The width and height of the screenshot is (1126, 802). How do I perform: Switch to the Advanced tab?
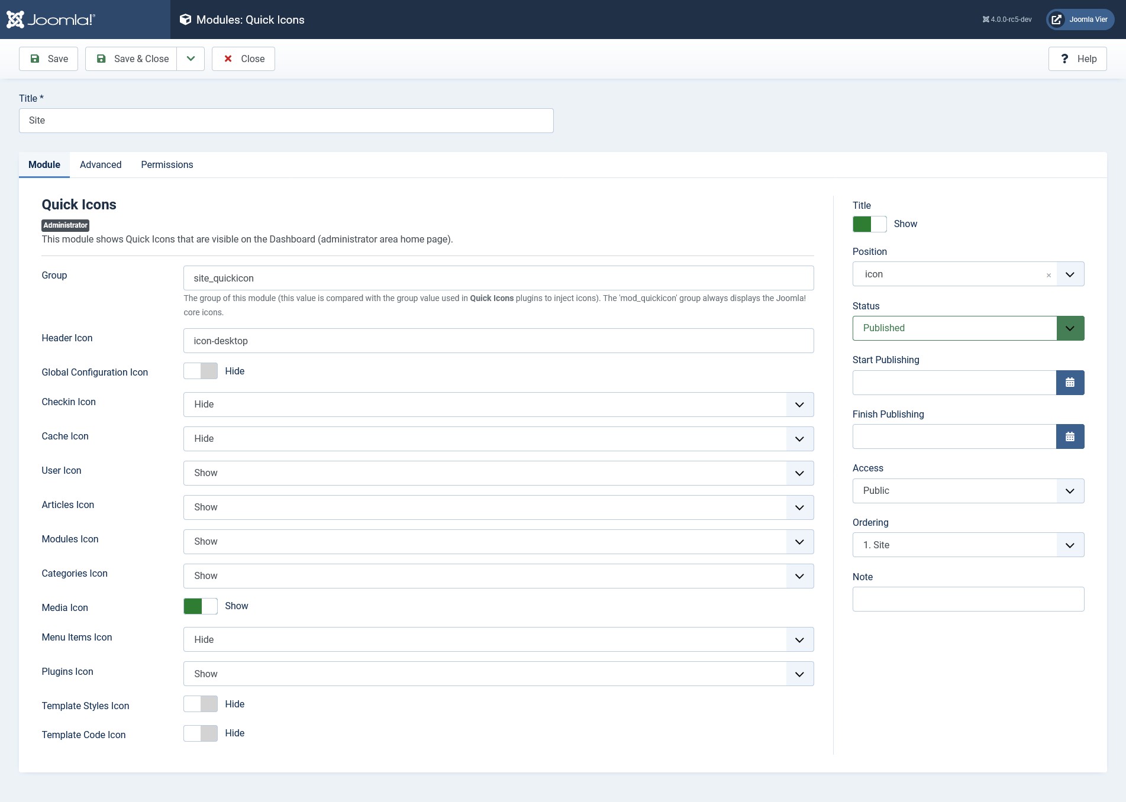(x=101, y=164)
